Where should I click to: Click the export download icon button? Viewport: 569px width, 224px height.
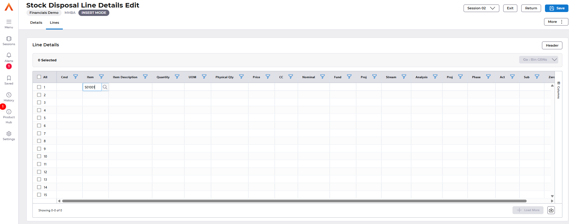pos(551,210)
